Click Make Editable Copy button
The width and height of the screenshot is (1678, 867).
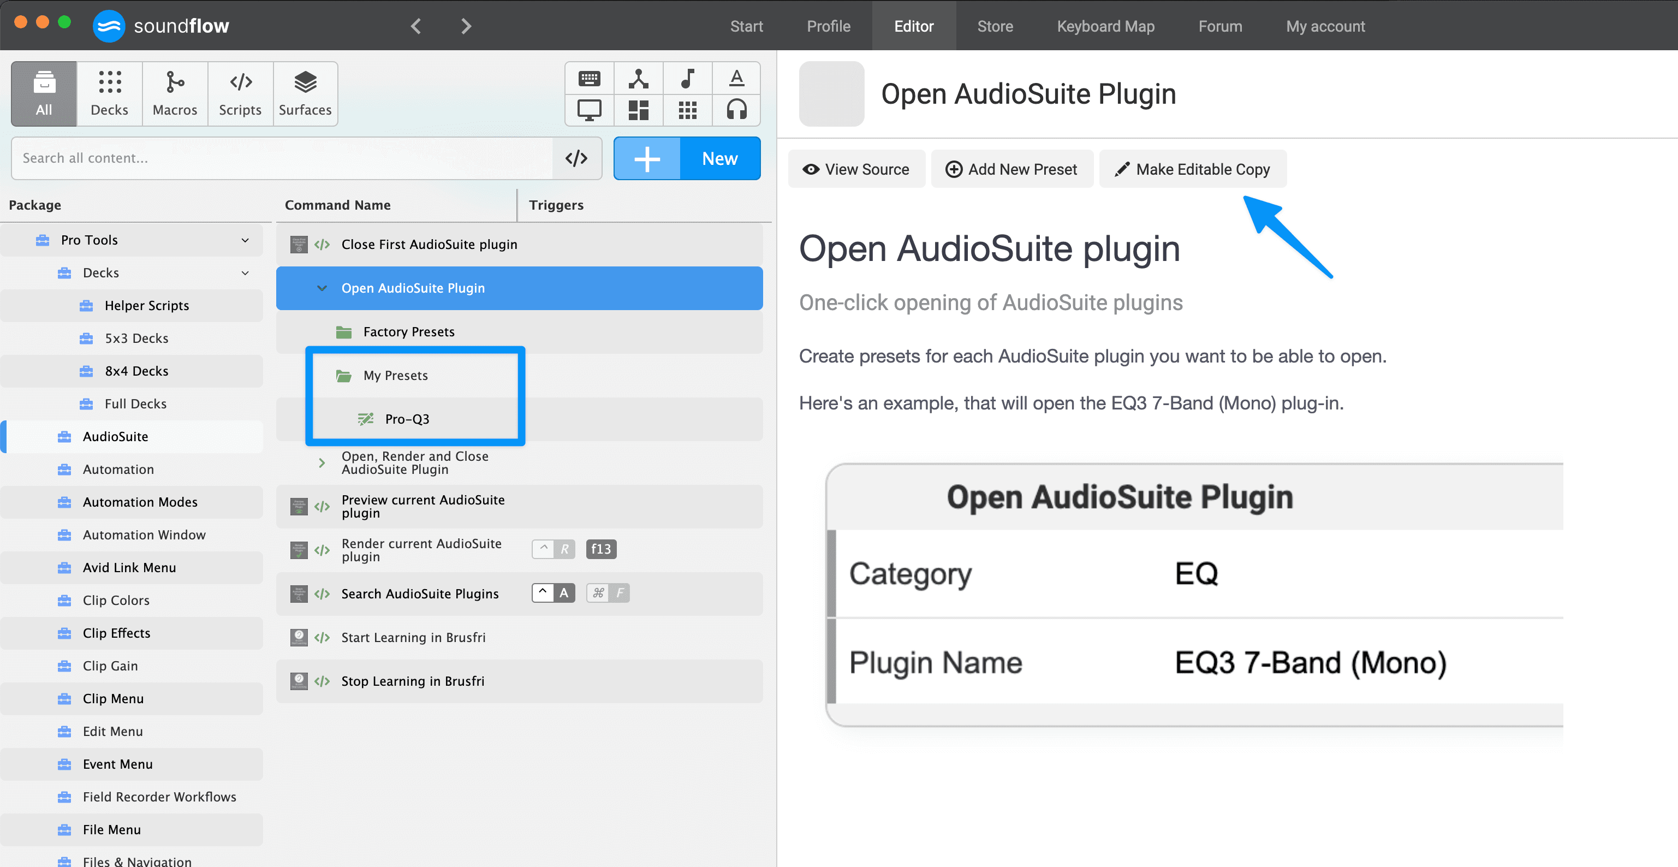pos(1193,169)
